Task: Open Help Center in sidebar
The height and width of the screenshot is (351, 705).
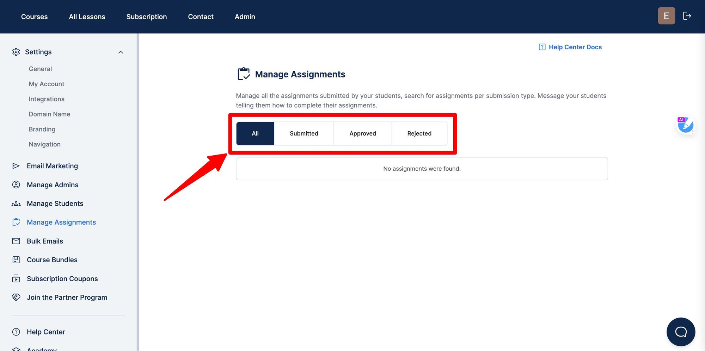Action: [46, 332]
